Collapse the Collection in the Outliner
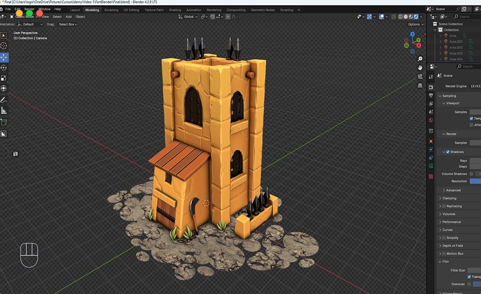The height and width of the screenshot is (294, 481). click(x=434, y=30)
